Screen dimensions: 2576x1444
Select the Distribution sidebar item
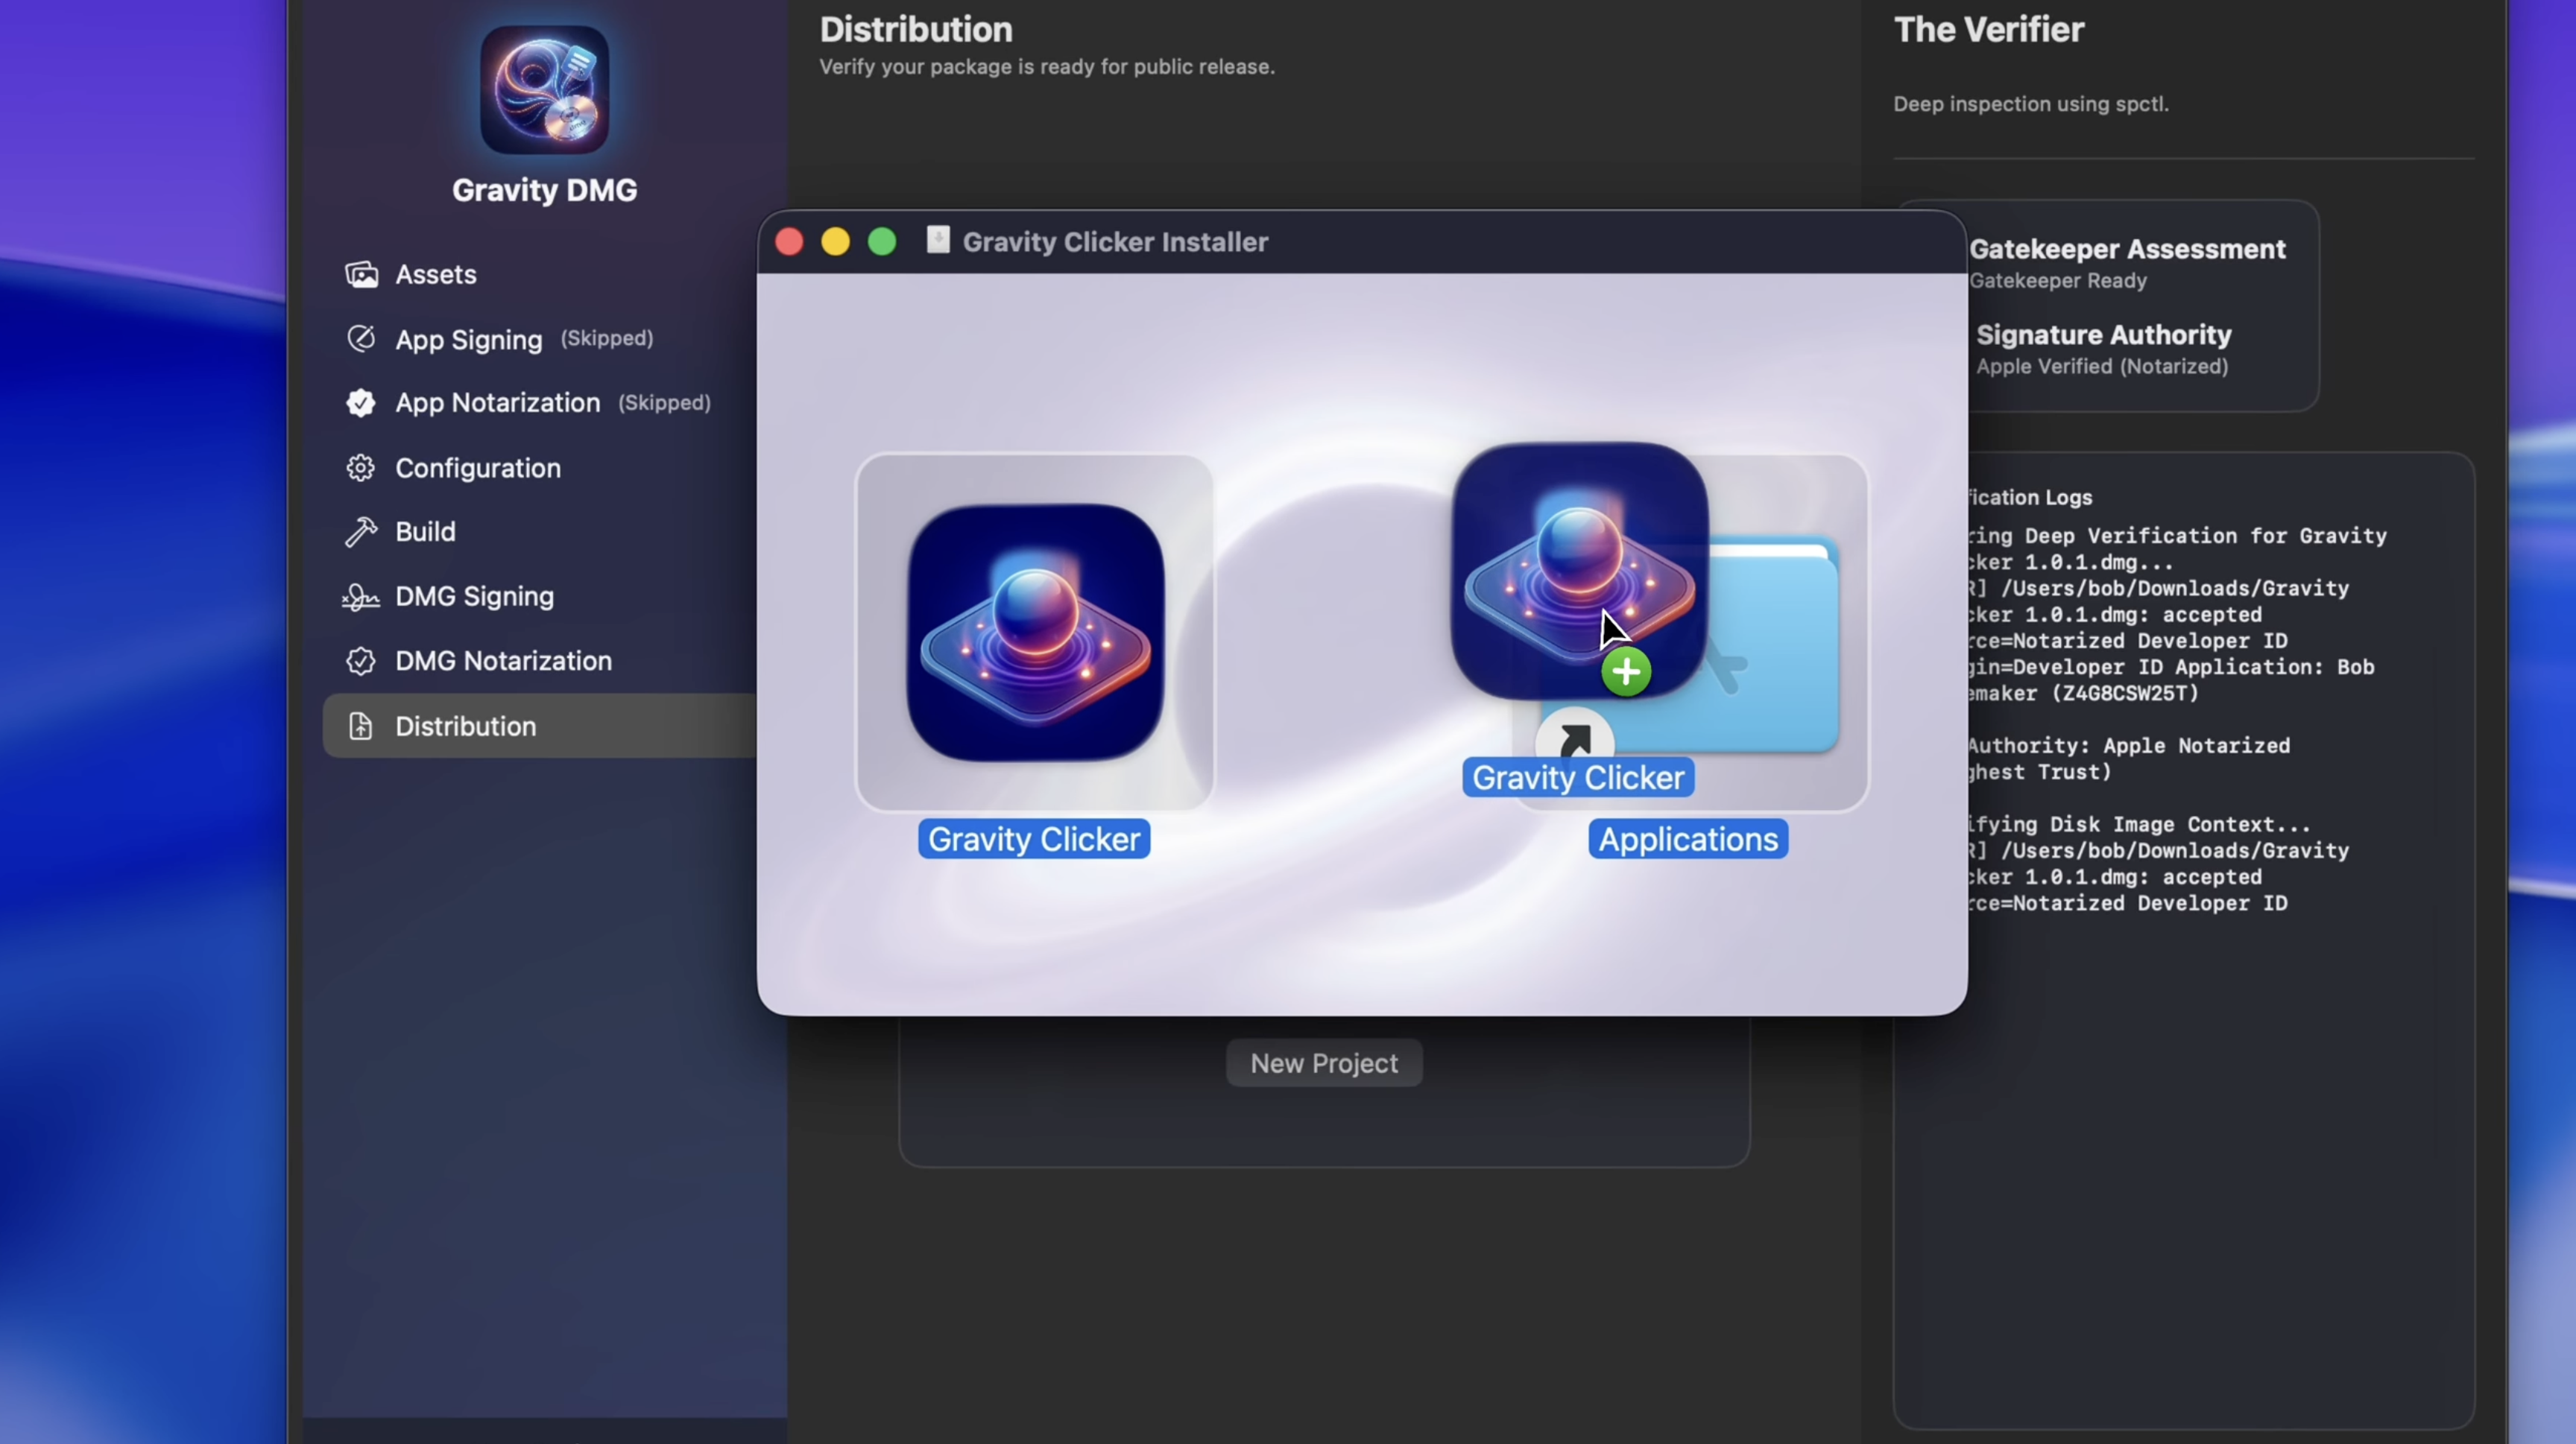(x=465, y=726)
